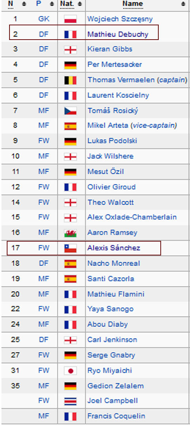Click the Nat. column sort arrows
Viewport: 190px width, 425px height.
(80, 4)
